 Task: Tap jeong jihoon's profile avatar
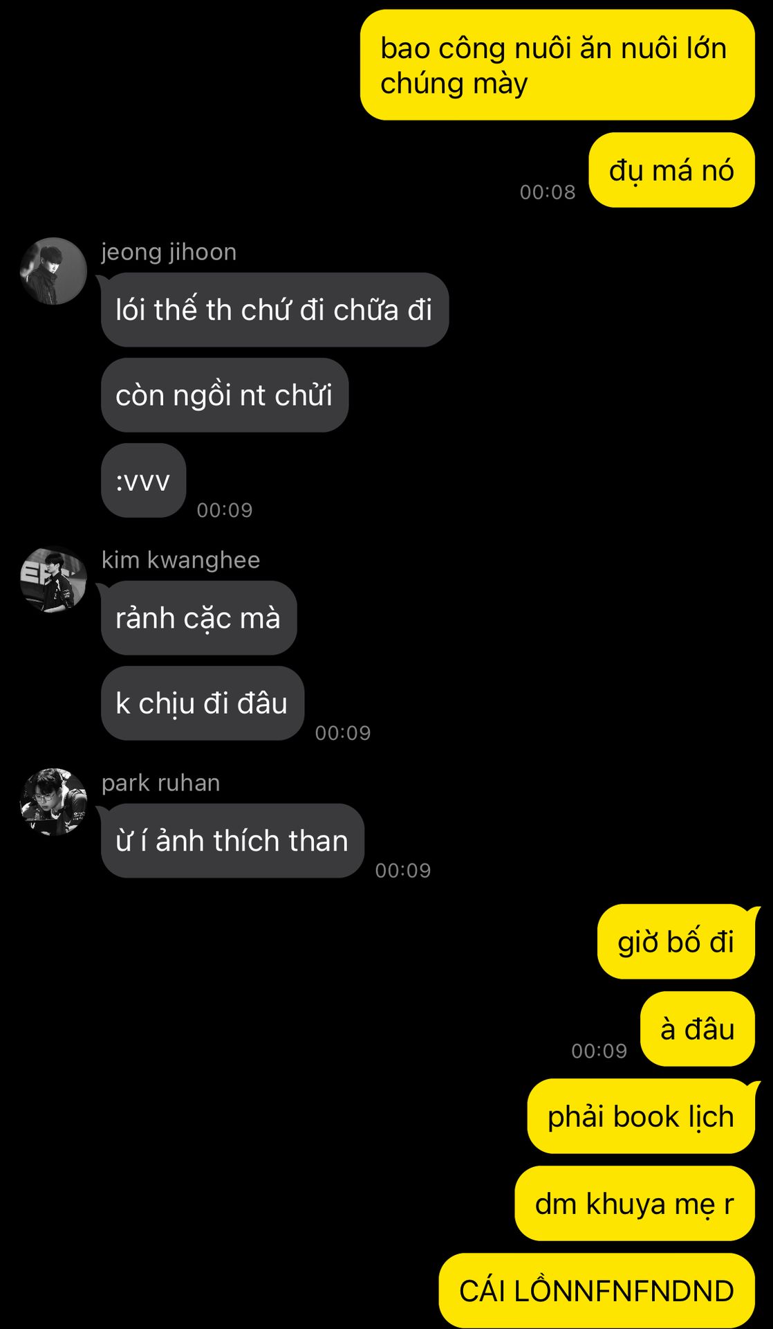pyautogui.click(x=53, y=271)
